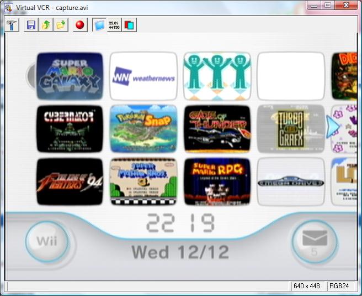Select the TurboGrafx channel tile
Screen dimensions: 362x296
[x=291, y=129]
